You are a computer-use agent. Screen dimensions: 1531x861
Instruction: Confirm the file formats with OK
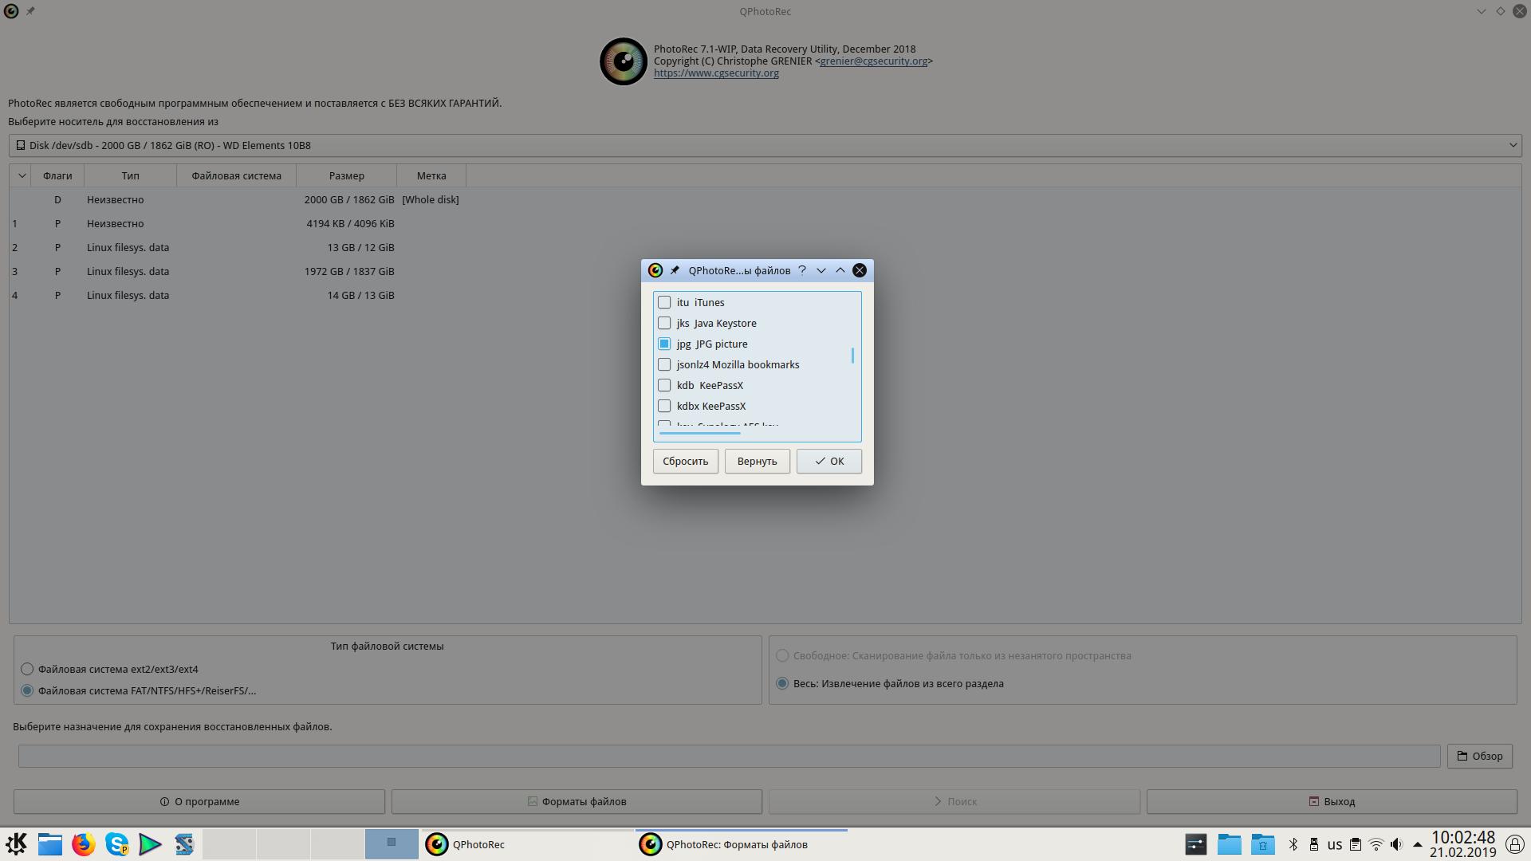[x=828, y=461]
